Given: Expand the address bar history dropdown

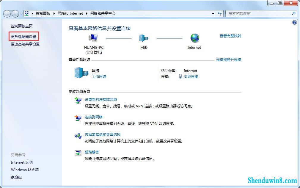Looking at the screenshot, I should coord(213,14).
